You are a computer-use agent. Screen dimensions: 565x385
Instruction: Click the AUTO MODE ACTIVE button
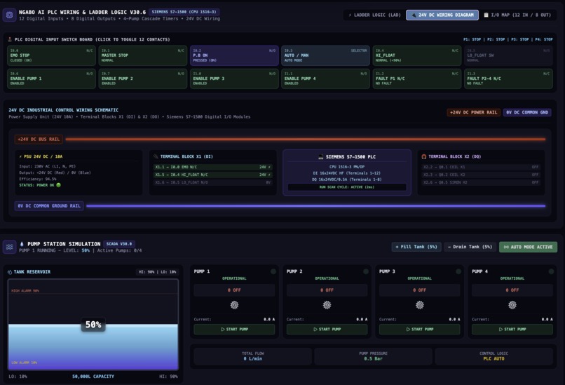528,247
